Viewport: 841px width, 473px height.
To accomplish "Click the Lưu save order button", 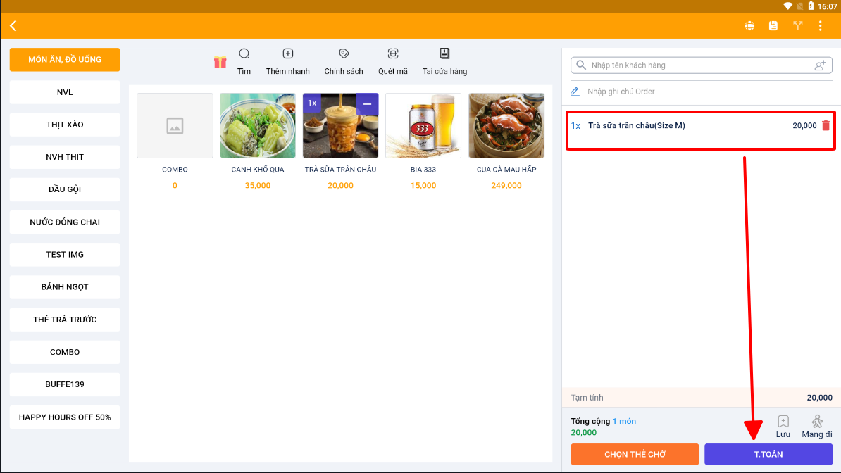I will pos(783,426).
